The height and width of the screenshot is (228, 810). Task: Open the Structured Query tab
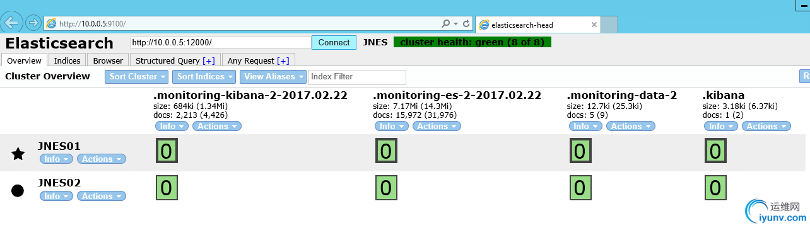(175, 60)
